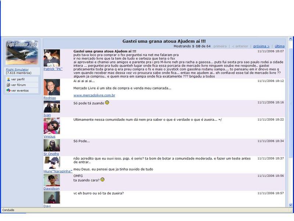The width and height of the screenshot is (294, 221).
Task: Click the topic title Gastei uma grana atoua
Action: coord(164,41)
